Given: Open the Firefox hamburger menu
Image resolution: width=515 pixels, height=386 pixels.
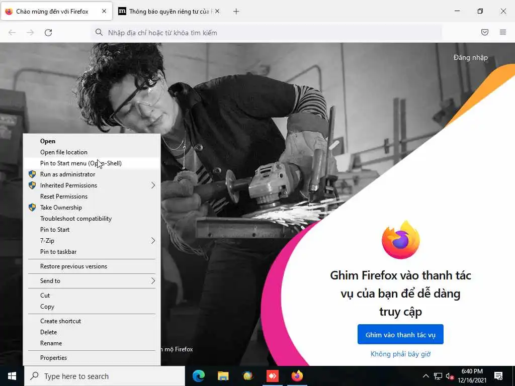Looking at the screenshot, I should 503,32.
